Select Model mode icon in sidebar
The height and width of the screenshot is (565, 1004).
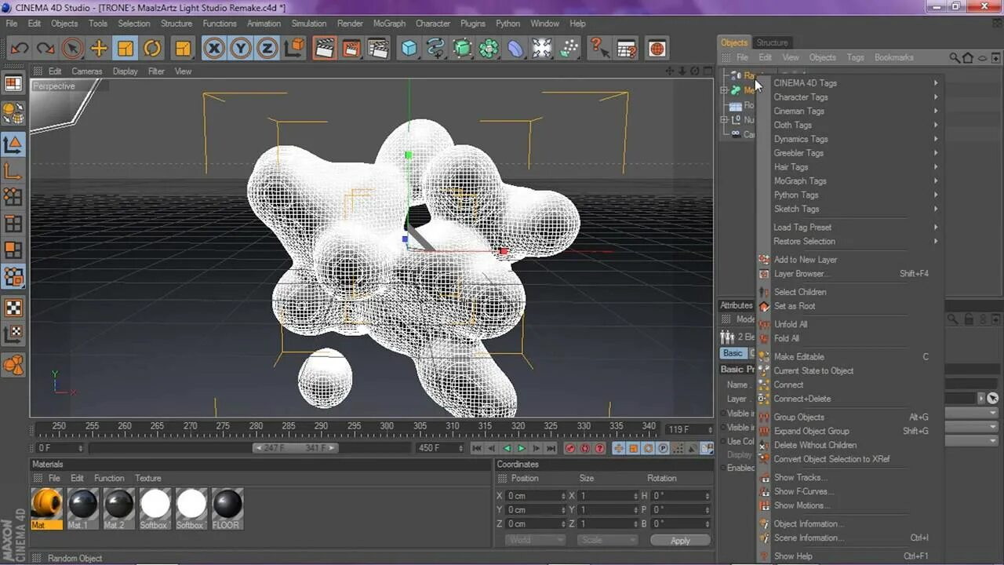coord(13,144)
